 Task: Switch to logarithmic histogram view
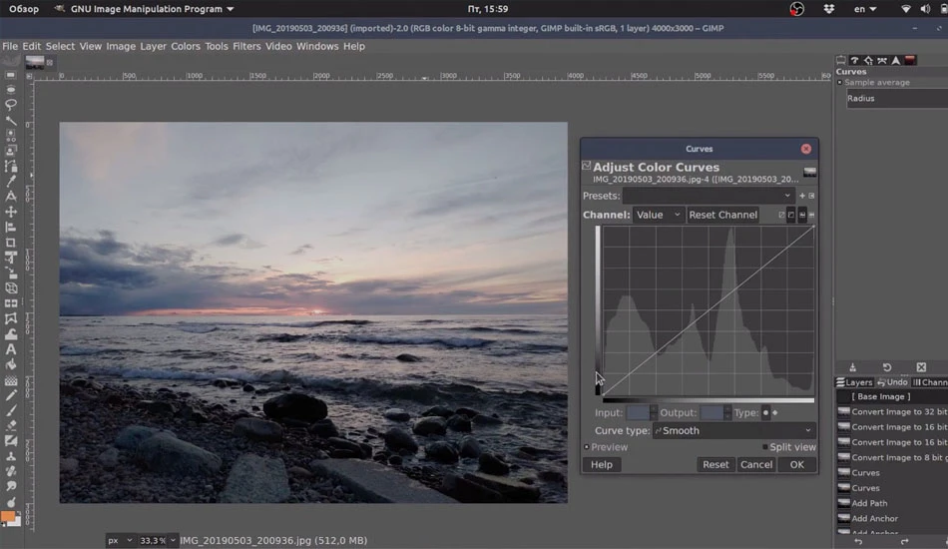click(x=811, y=216)
